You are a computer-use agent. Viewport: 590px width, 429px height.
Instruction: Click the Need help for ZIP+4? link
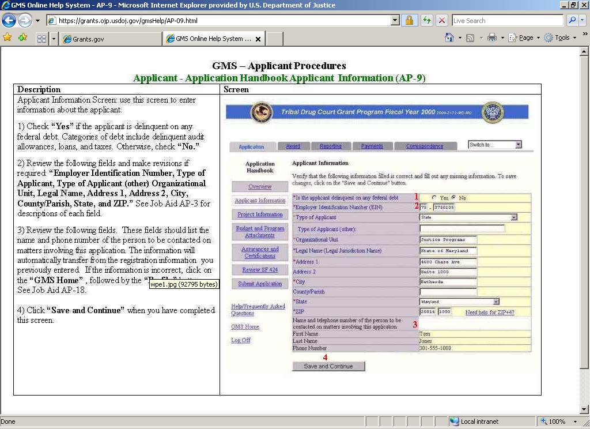(490, 312)
